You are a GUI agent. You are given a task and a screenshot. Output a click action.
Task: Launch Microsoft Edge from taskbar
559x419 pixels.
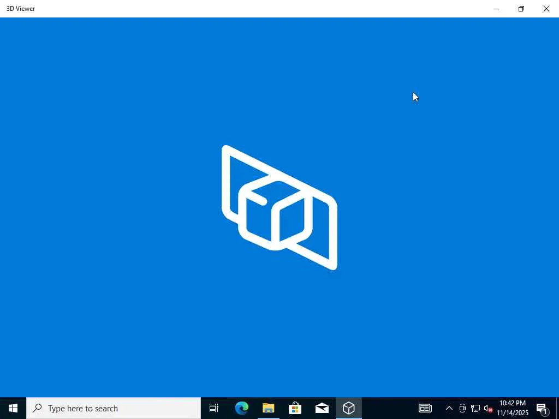242,408
